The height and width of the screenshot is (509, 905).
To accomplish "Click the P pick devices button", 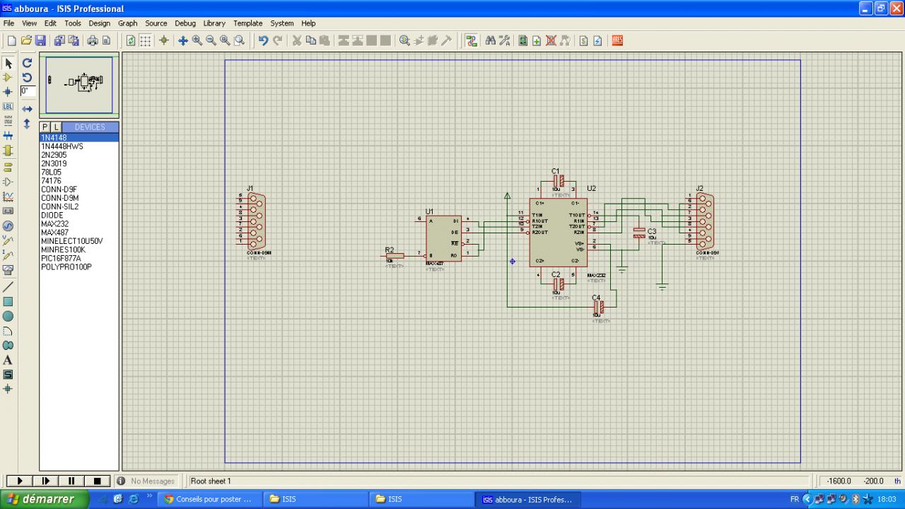I will pos(45,127).
